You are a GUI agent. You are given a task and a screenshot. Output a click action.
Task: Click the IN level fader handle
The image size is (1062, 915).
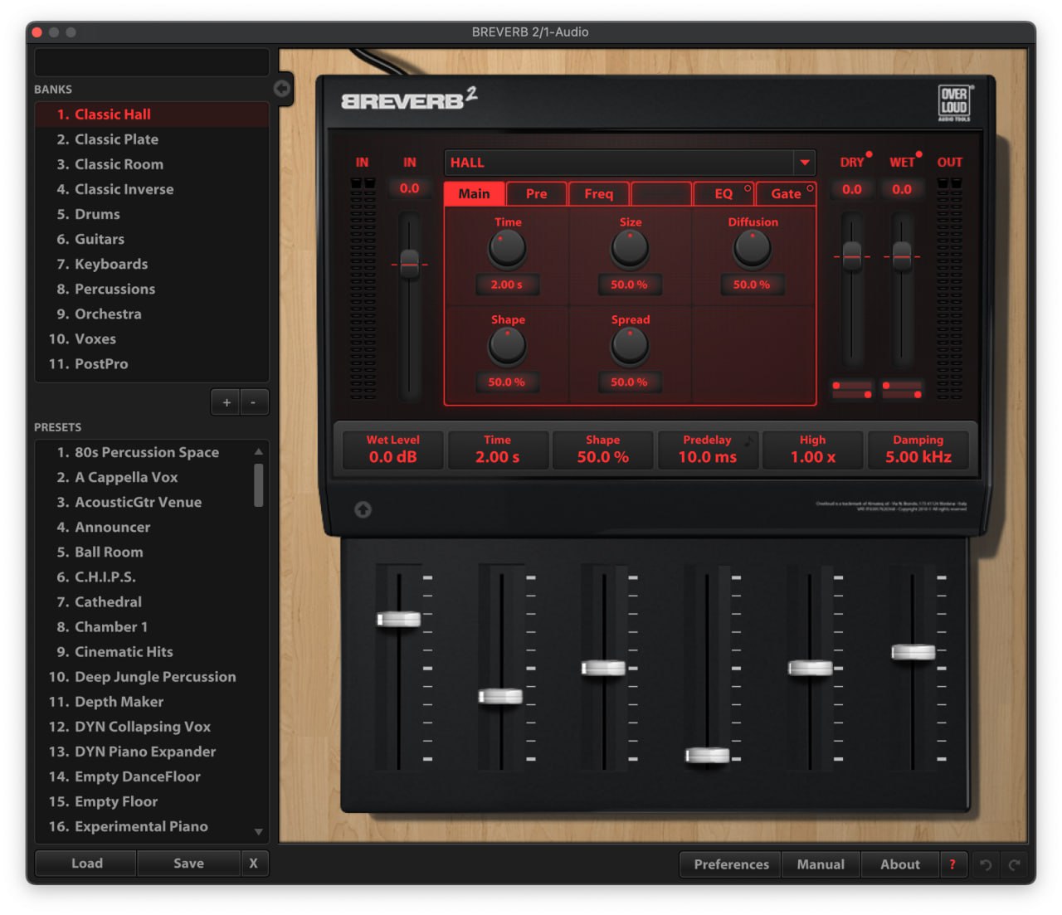(x=410, y=265)
